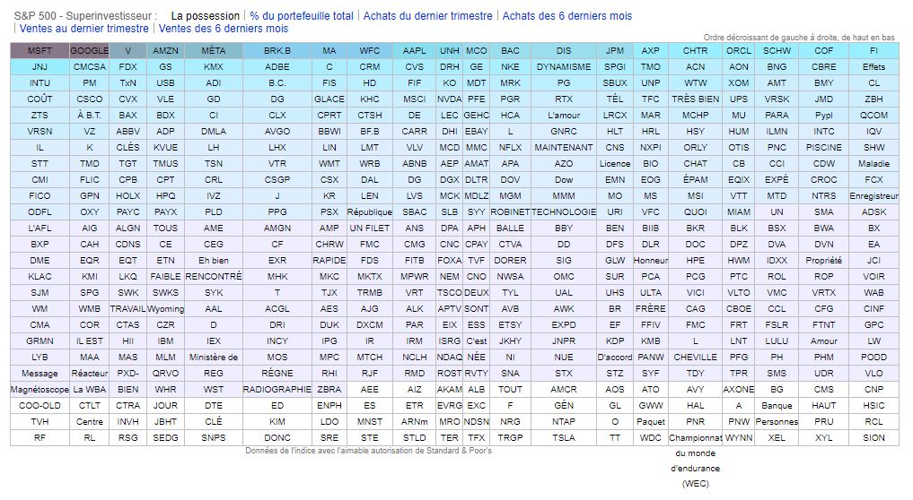Viewport: 913px width, 500px height.
Task: Select the FRÈRE cell
Action: pos(650,309)
